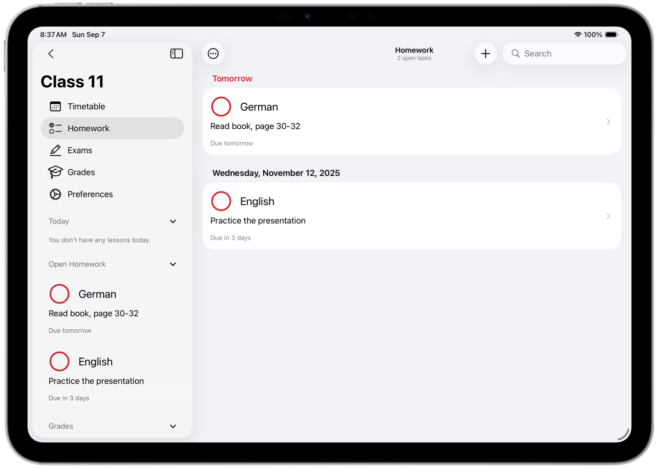Click 'Due in 3 days' label in main English card

230,238
